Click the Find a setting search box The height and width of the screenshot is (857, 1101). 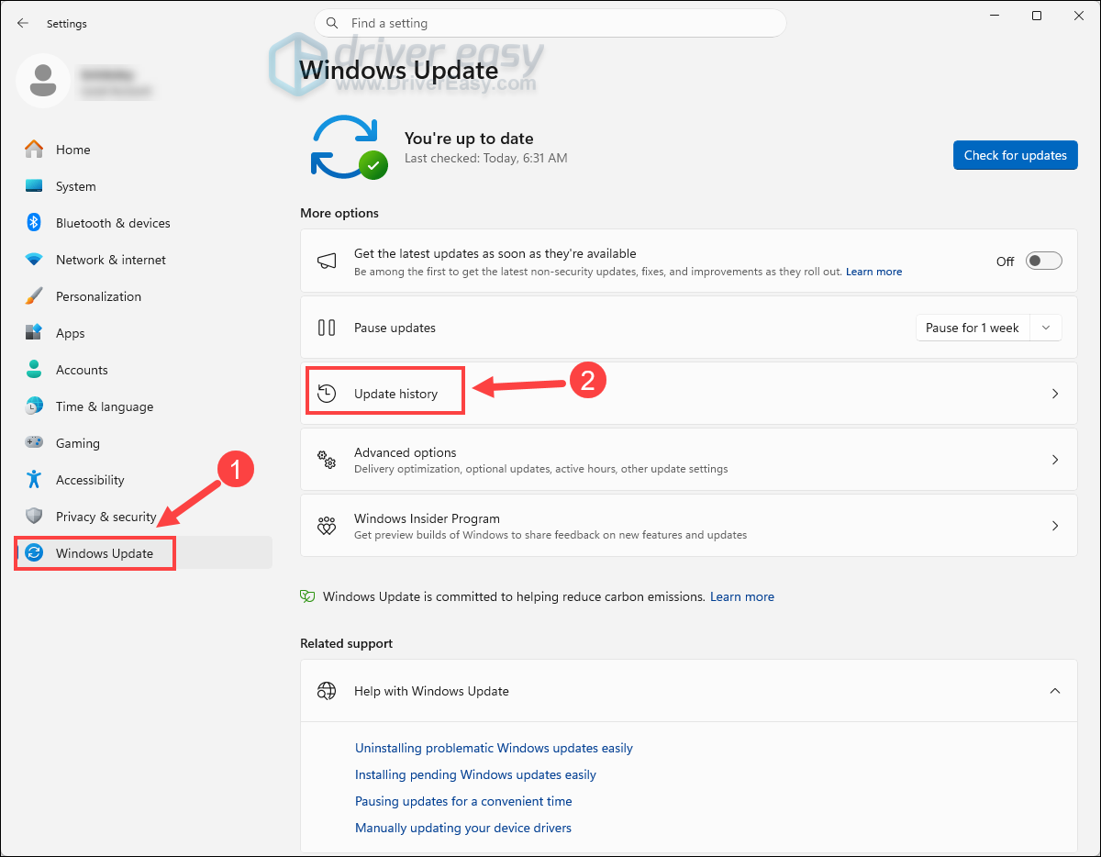tap(550, 23)
